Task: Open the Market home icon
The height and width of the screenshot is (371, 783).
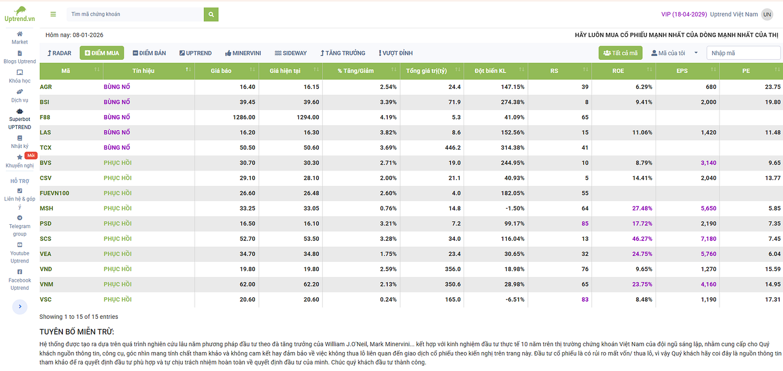Action: (20, 34)
